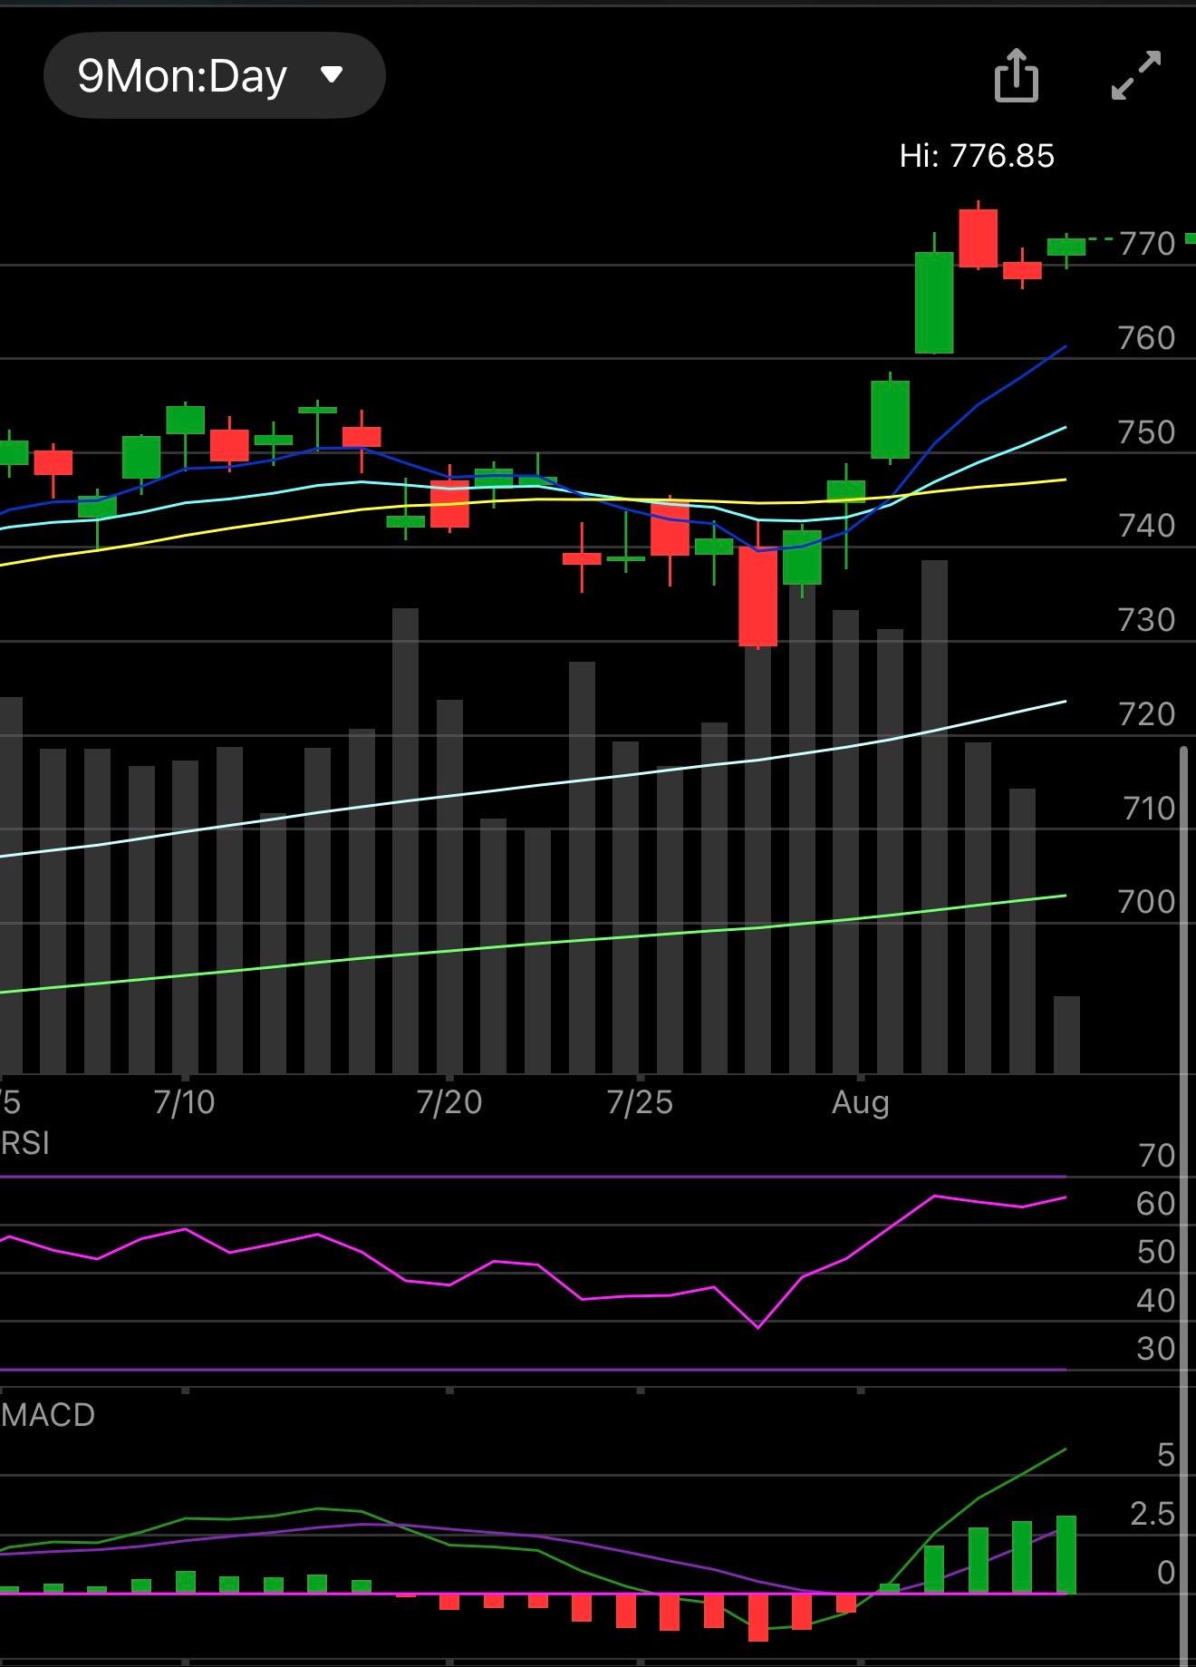Select the 700 price axis label
The width and height of the screenshot is (1196, 1667).
(1147, 902)
